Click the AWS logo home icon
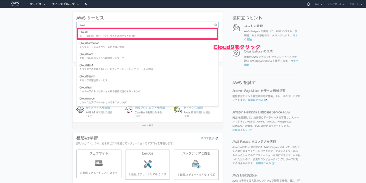 click(x=15, y=4)
